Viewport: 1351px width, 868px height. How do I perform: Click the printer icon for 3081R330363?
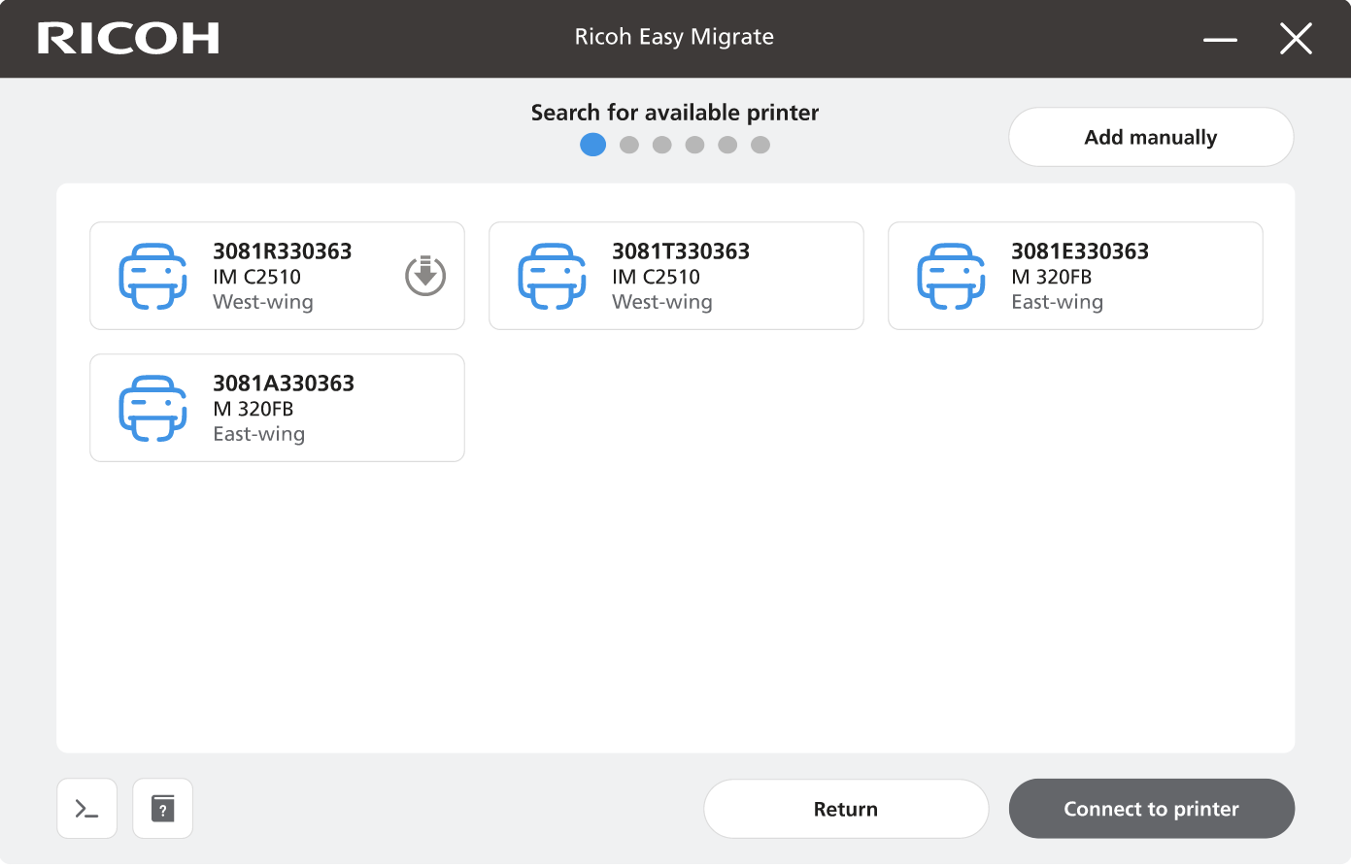pos(152,277)
